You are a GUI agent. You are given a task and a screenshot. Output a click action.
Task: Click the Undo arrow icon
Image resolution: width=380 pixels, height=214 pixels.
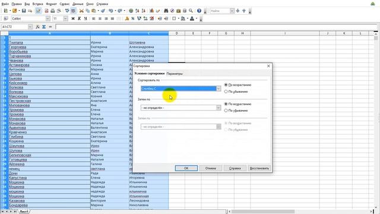[111, 11]
